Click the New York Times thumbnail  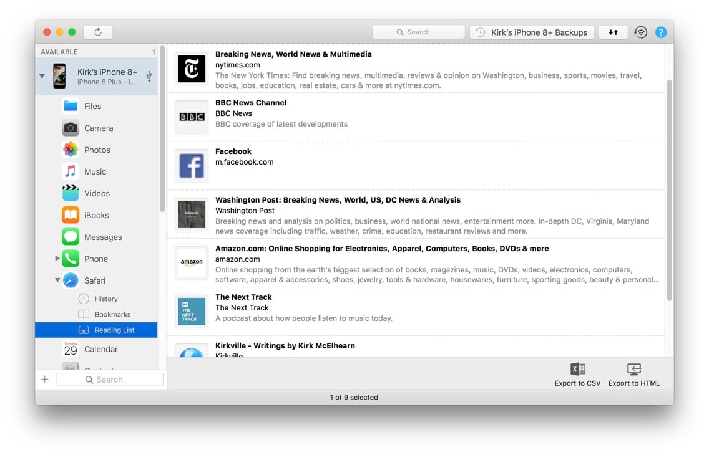click(x=191, y=68)
